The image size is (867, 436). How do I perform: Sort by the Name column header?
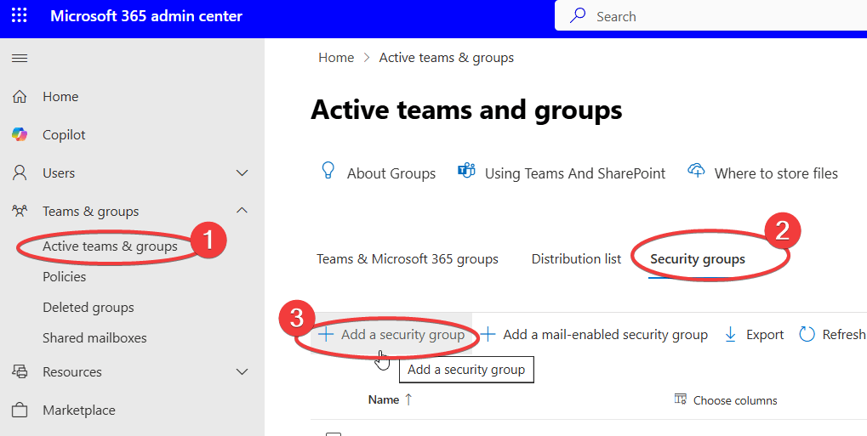pyautogui.click(x=384, y=400)
